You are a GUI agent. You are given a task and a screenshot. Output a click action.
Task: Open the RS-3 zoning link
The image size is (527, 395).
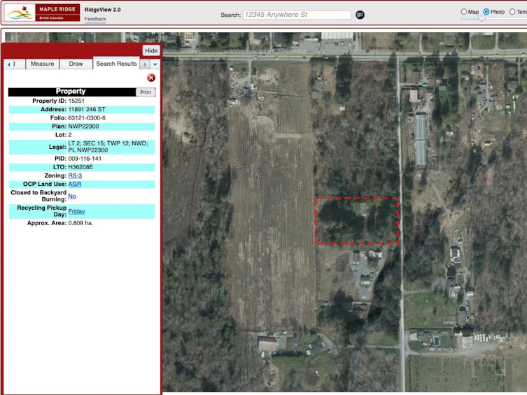coord(75,175)
